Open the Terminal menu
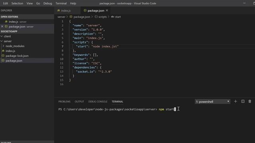 pyautogui.click(x=61, y=4)
